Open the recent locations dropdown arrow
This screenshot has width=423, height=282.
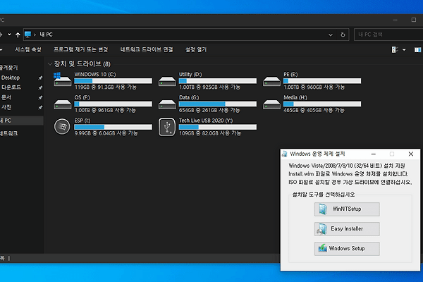9,35
